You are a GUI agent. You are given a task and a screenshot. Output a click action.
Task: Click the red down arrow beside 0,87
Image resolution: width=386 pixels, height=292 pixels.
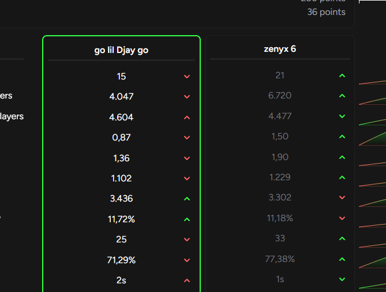187,138
